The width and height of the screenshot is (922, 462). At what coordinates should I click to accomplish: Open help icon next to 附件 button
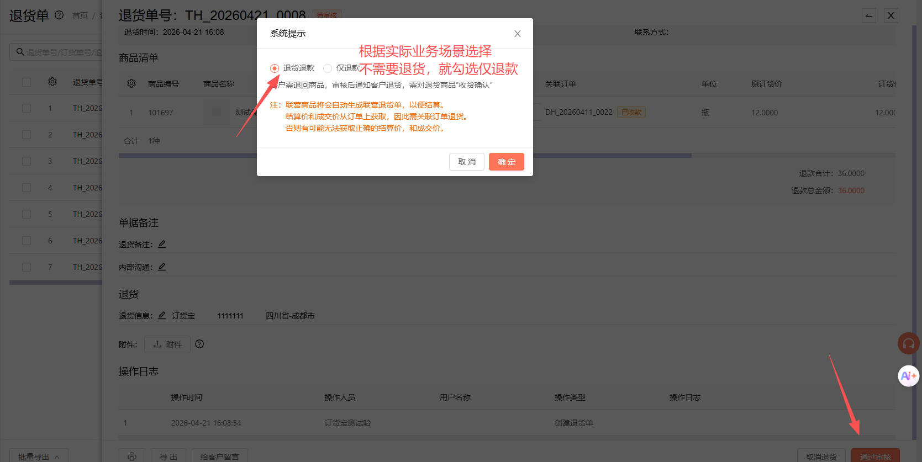(199, 344)
